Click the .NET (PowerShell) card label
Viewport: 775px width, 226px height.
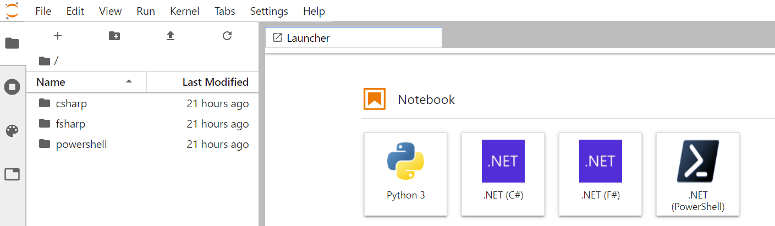click(x=698, y=201)
